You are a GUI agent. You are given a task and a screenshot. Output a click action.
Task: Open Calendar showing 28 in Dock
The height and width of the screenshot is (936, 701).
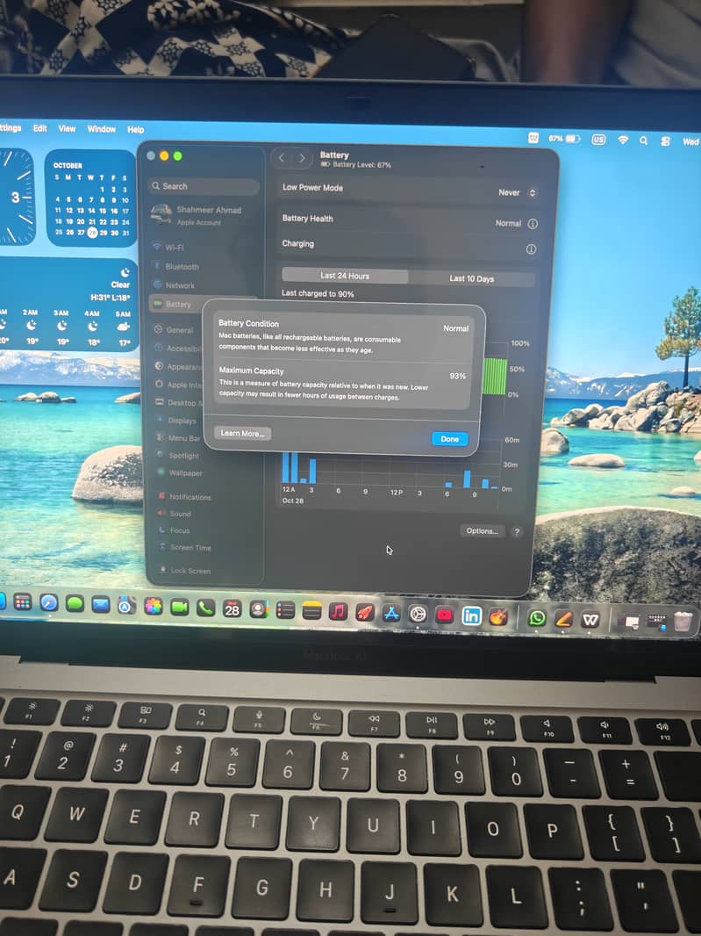coord(232,608)
